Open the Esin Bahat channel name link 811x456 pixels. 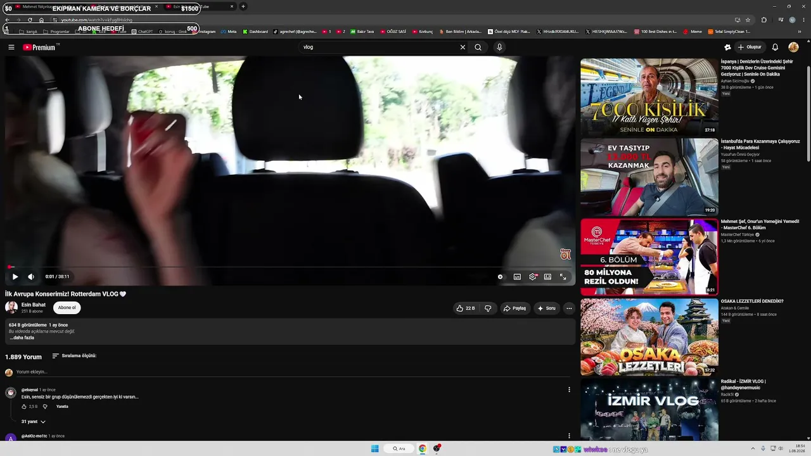[34, 305]
